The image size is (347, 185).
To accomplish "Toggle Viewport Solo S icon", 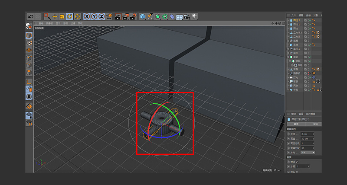I will [29, 96].
